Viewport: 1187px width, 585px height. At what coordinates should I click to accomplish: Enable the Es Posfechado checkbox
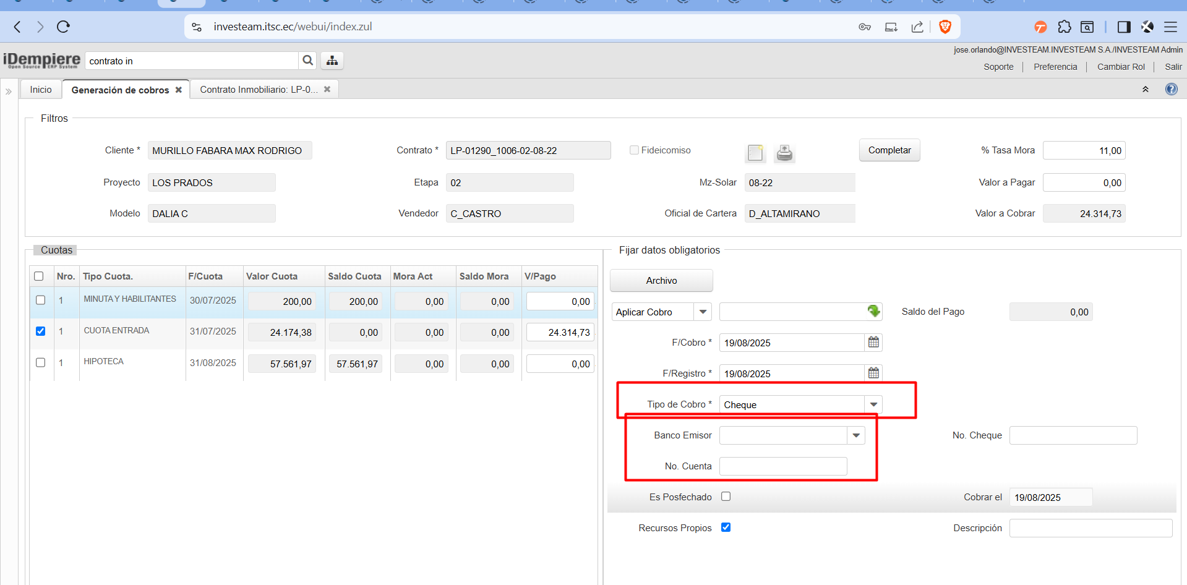click(726, 497)
